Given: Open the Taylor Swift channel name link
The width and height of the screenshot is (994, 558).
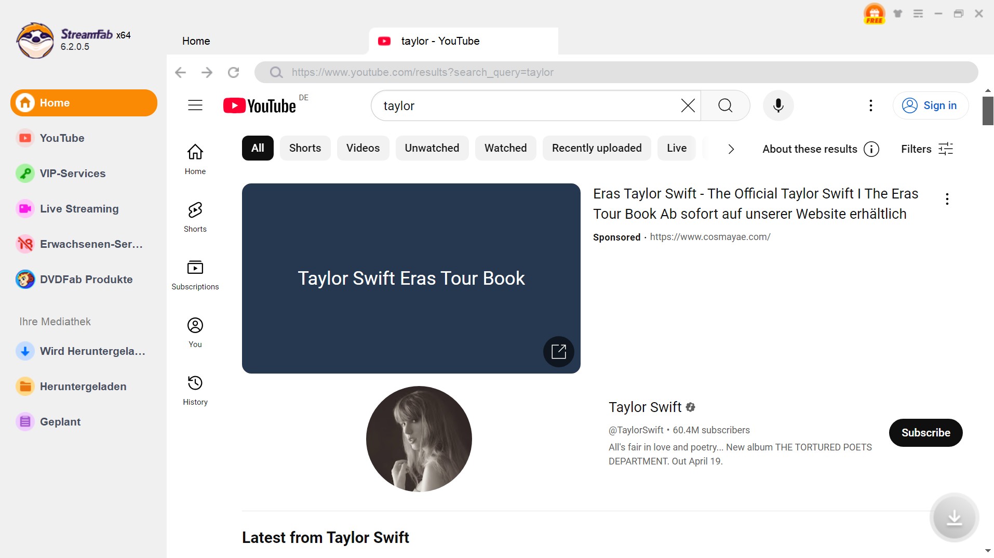Looking at the screenshot, I should pyautogui.click(x=644, y=407).
